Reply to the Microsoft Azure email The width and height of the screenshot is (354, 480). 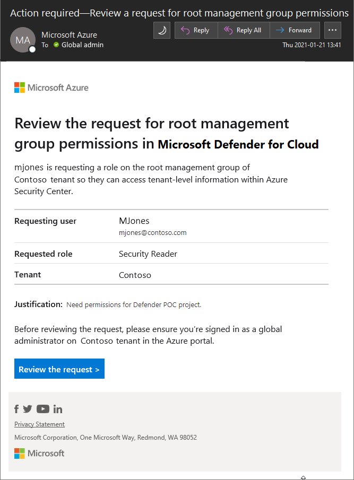click(196, 30)
